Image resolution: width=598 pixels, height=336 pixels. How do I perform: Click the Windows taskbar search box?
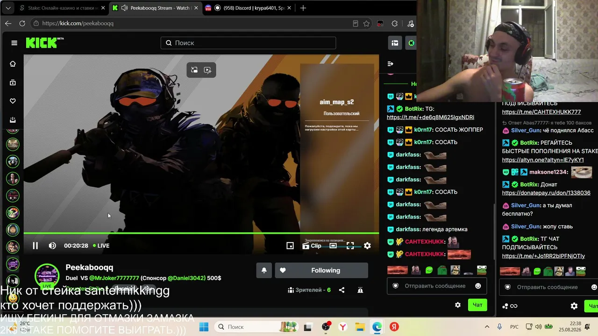(256, 327)
